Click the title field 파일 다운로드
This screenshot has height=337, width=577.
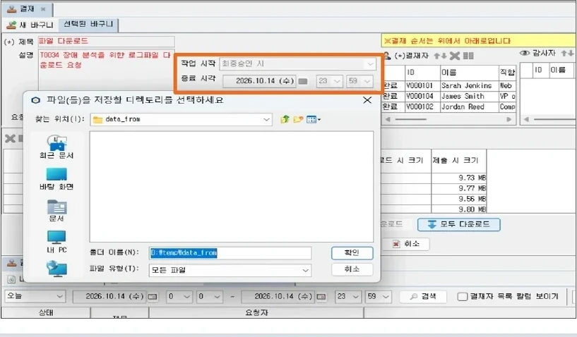click(x=106, y=42)
